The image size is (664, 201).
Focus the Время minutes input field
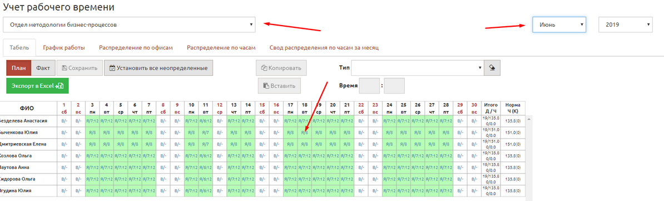click(394, 86)
